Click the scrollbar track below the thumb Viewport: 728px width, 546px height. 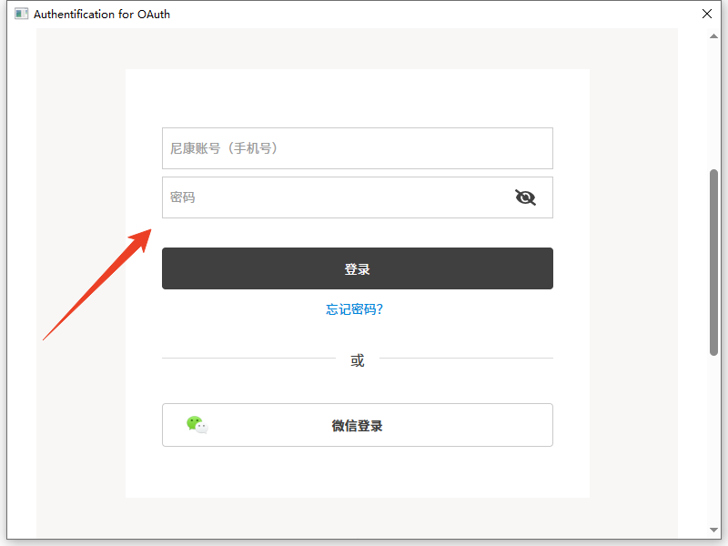pyautogui.click(x=714, y=437)
